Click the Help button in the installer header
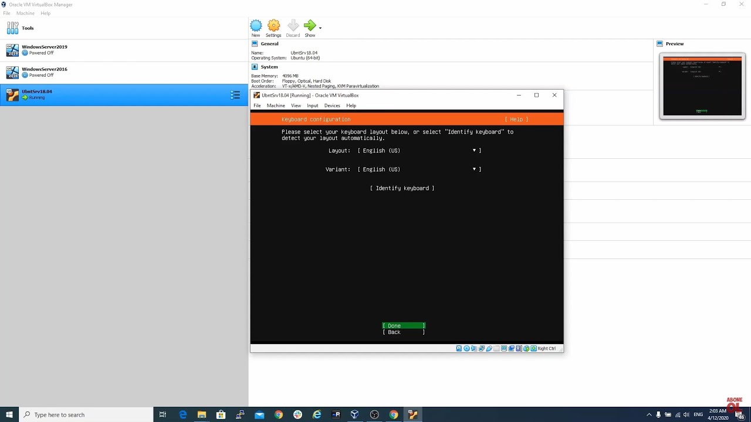This screenshot has height=422, width=751. pos(516,120)
